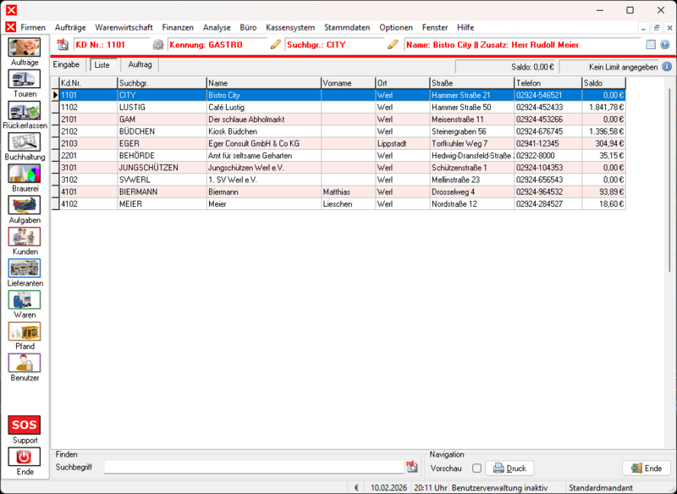Open the Touren module
This screenshot has height=494, width=677.
pos(24,80)
